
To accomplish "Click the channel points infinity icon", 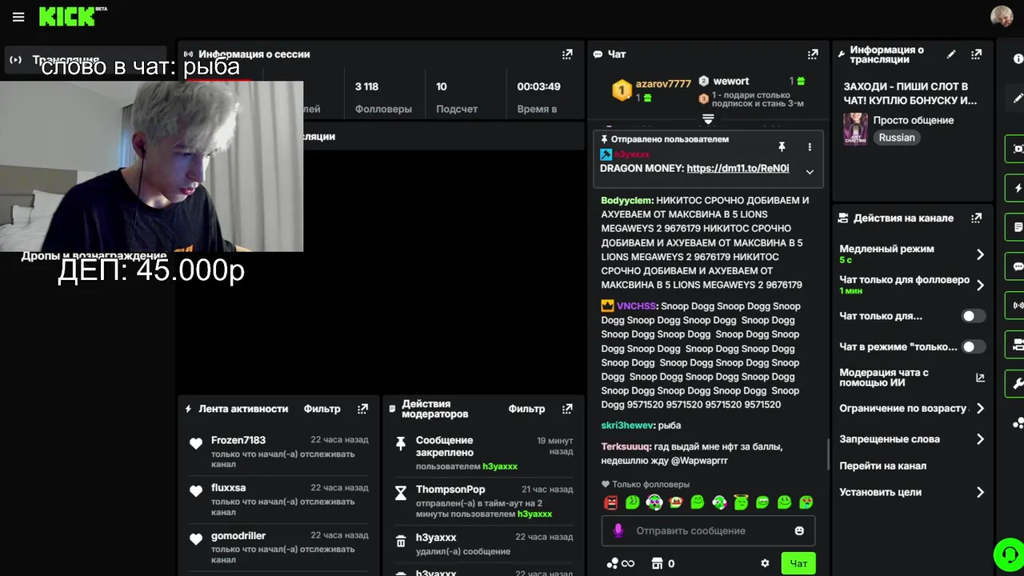I will pos(621,563).
